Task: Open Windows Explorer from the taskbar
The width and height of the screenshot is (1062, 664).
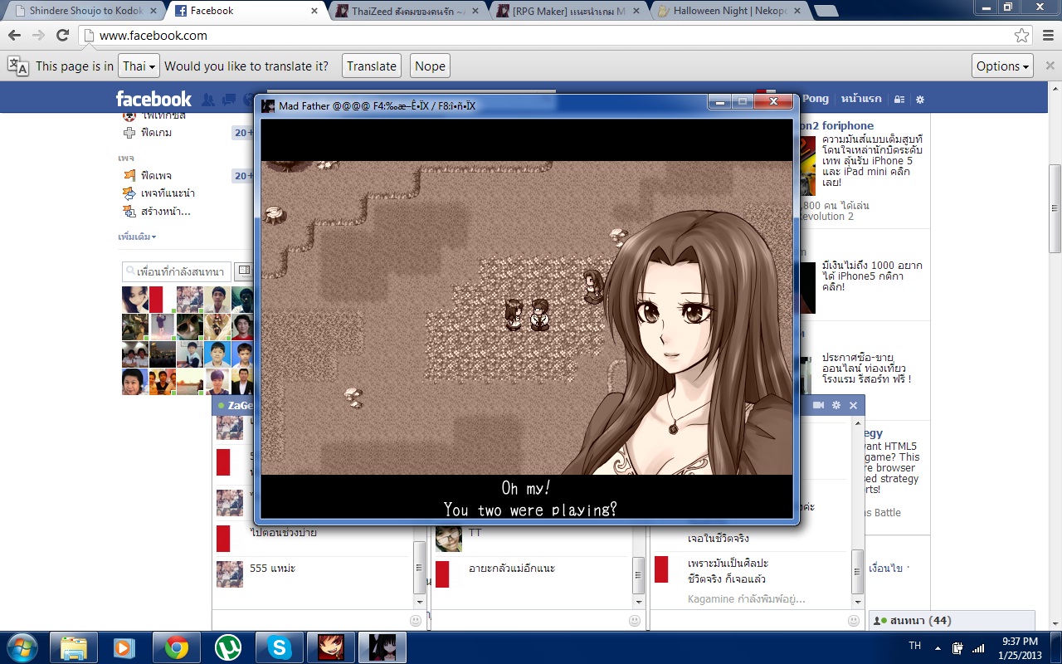Action: (74, 647)
